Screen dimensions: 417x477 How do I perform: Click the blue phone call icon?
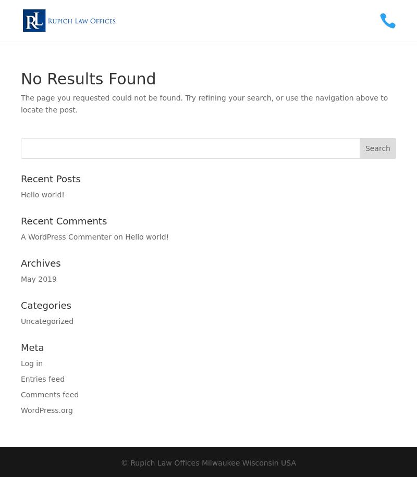[x=388, y=21]
